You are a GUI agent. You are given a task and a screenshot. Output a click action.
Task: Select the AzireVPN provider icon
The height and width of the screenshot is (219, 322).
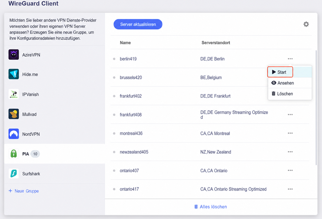tap(14, 55)
